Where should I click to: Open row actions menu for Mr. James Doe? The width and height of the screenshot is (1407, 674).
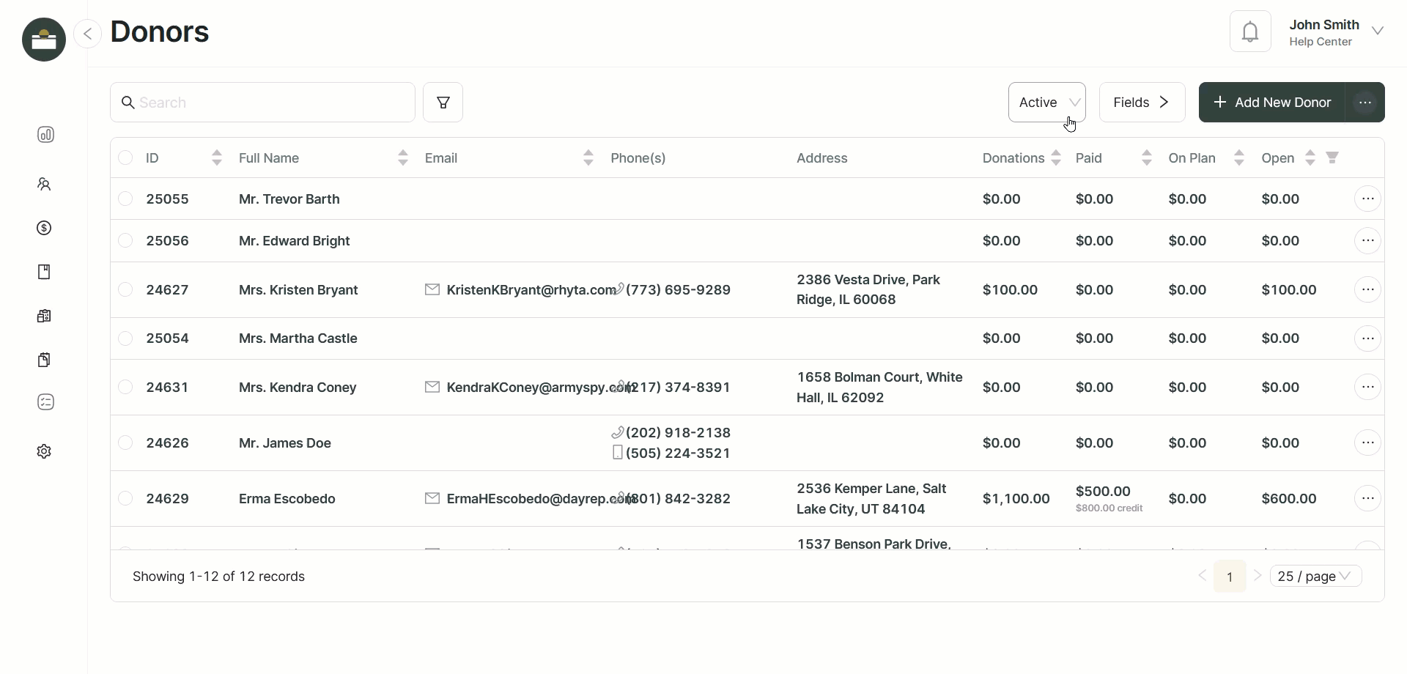[1367, 442]
